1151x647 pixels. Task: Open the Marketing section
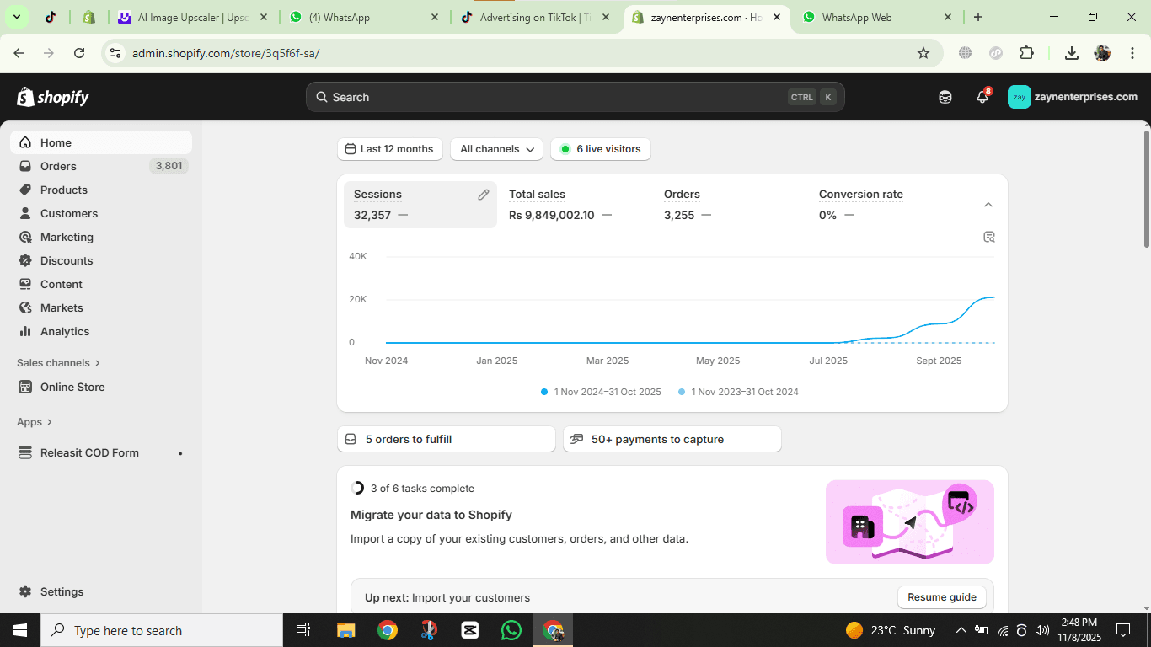(x=67, y=237)
